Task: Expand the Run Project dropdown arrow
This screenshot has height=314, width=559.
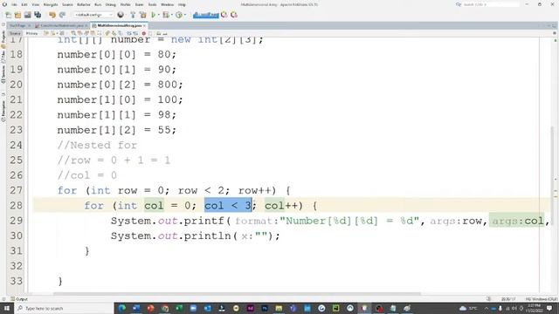Action: click(x=158, y=15)
